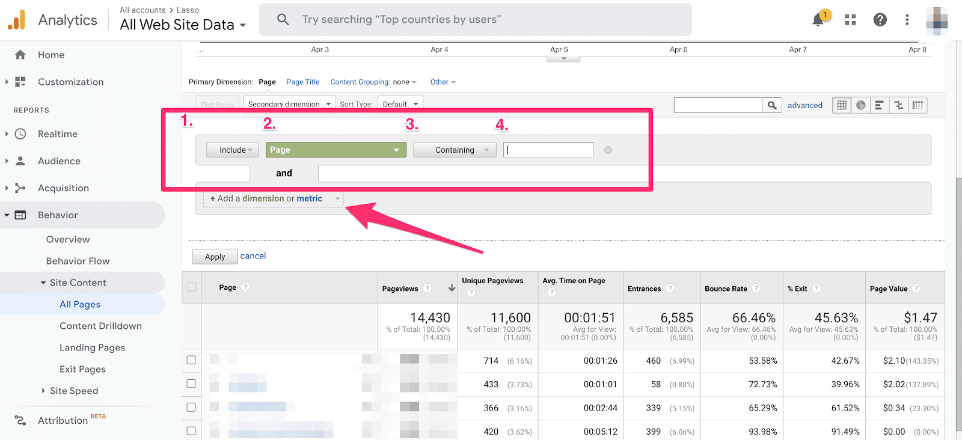Click the user account avatar
The width and height of the screenshot is (962, 440).
point(937,20)
